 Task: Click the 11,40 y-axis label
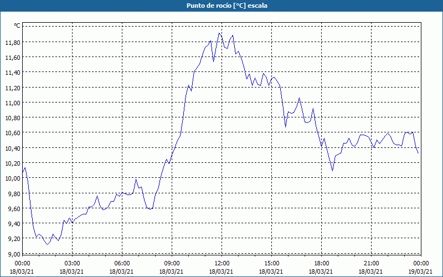click(x=13, y=73)
